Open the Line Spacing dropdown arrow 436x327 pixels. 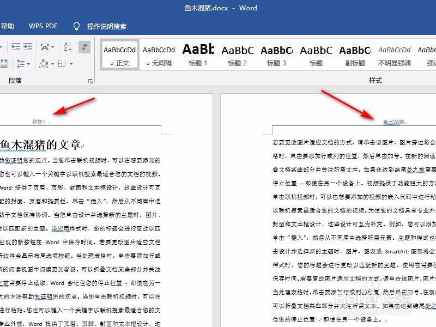(x=29, y=65)
